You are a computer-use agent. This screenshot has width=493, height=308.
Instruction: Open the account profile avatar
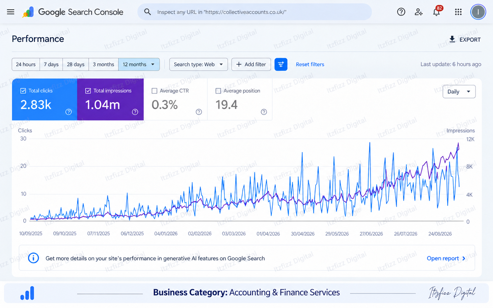(x=478, y=12)
